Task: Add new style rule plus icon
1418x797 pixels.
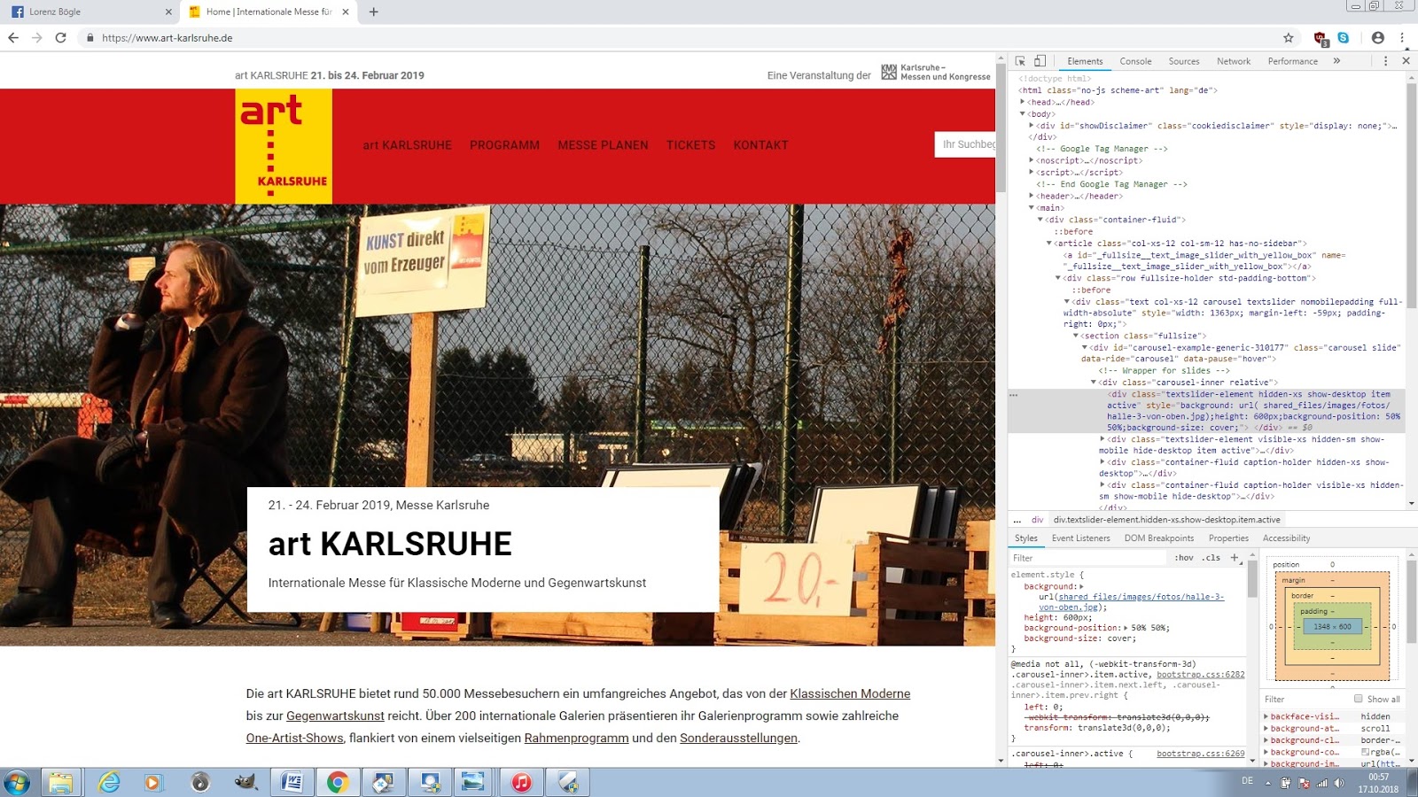Action: pos(1235,557)
